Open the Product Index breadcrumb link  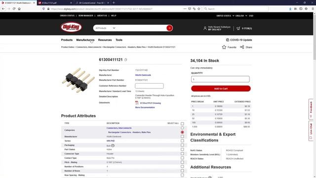[x=68, y=47]
